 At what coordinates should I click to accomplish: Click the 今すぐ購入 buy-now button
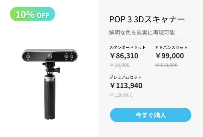pos(151,115)
